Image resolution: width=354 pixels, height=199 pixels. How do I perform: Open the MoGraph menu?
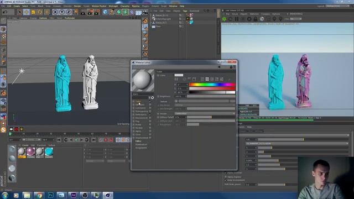(x=113, y=6)
